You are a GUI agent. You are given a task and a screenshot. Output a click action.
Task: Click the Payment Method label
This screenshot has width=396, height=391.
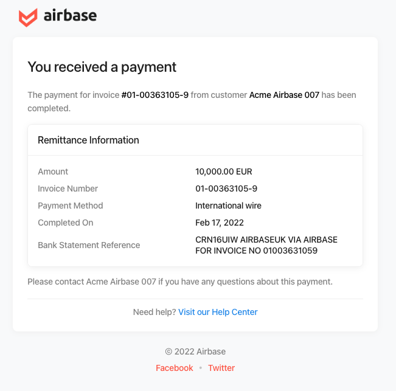click(x=70, y=206)
